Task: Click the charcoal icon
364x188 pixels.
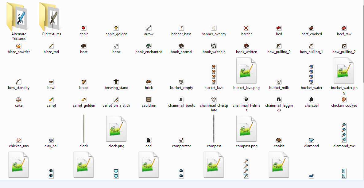Action: 311,99
